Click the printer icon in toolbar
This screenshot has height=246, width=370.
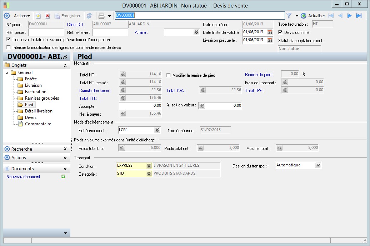pyautogui.click(x=101, y=16)
